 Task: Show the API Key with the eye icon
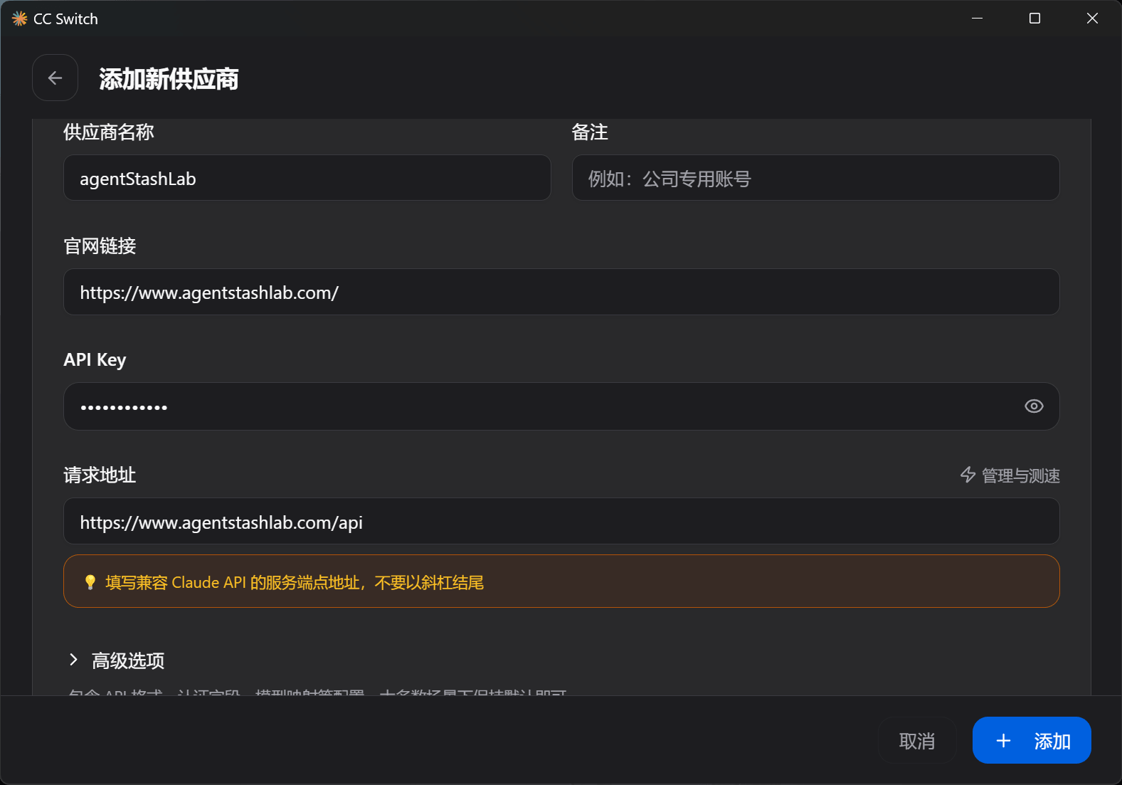(1034, 406)
